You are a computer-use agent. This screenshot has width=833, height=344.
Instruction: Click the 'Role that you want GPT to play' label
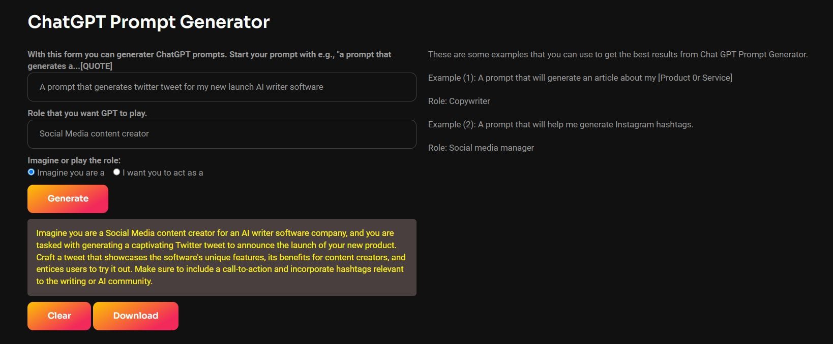point(87,113)
